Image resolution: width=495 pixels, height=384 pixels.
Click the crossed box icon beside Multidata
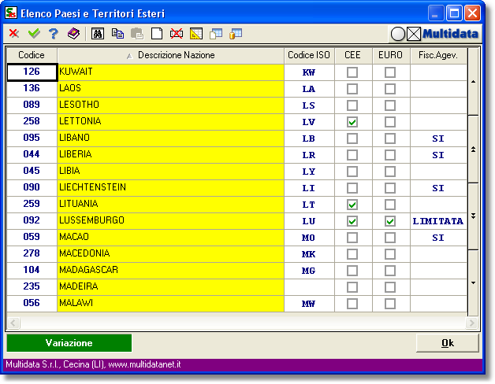(x=414, y=34)
